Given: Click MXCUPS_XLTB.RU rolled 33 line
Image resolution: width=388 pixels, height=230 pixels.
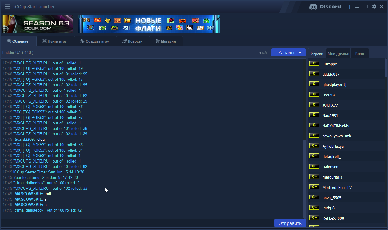Looking at the screenshot, I should pos(50,188).
